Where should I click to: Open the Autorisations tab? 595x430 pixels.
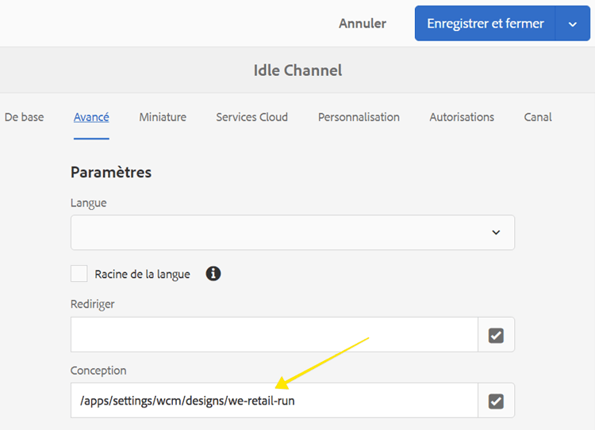[462, 117]
